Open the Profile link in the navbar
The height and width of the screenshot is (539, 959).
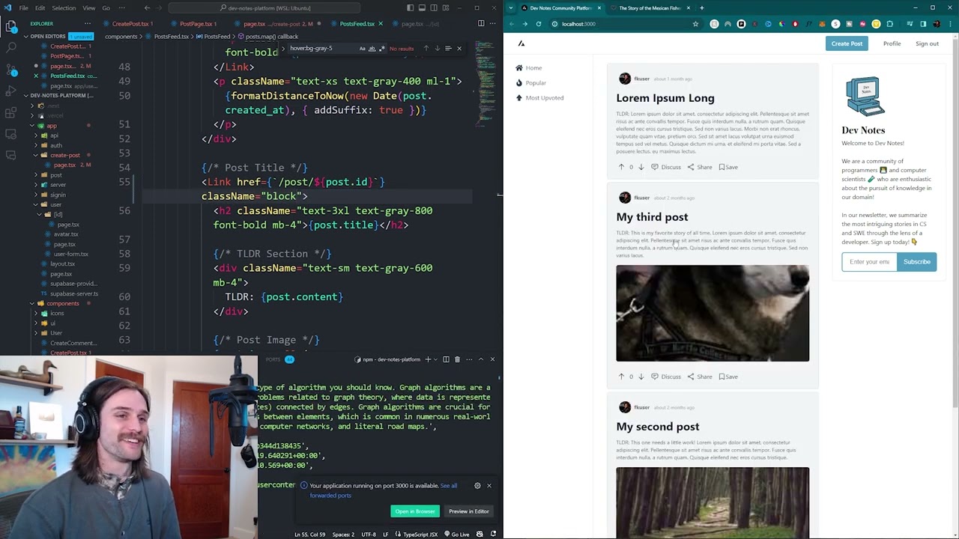[x=892, y=43]
